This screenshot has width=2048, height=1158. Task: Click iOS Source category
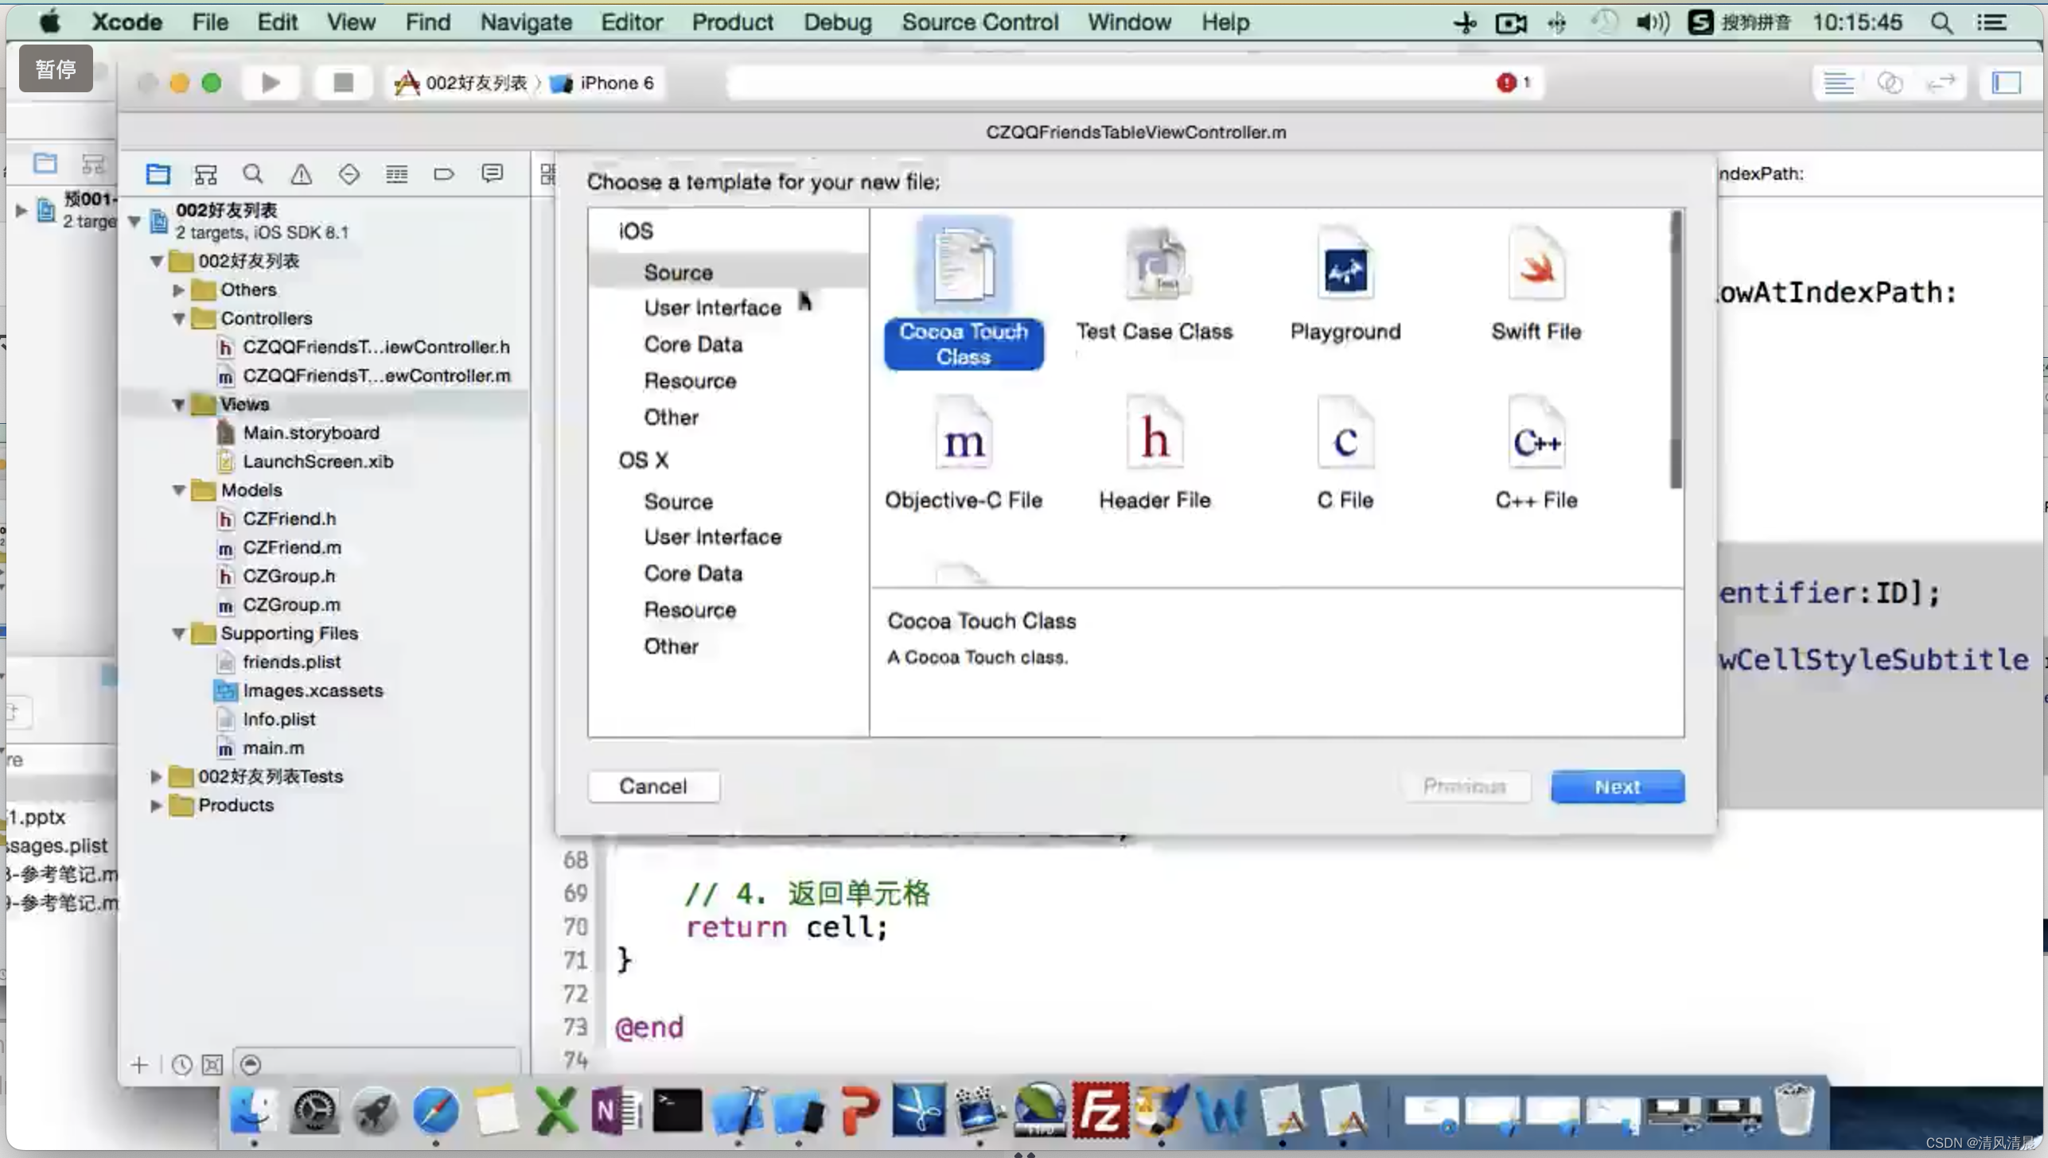pos(676,271)
